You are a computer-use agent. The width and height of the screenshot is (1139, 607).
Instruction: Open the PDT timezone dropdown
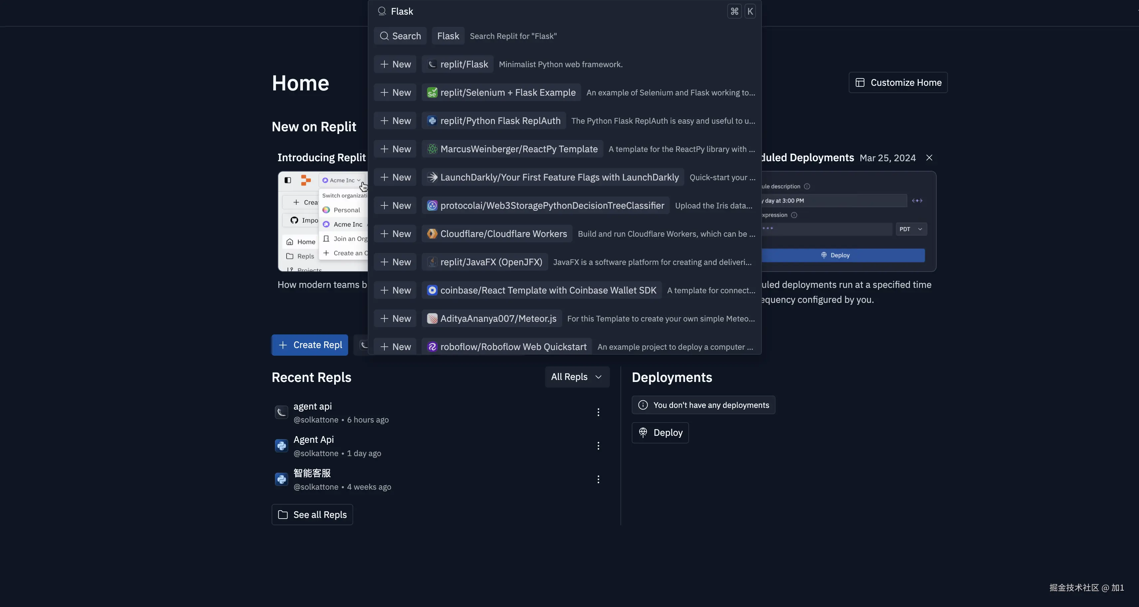point(911,229)
